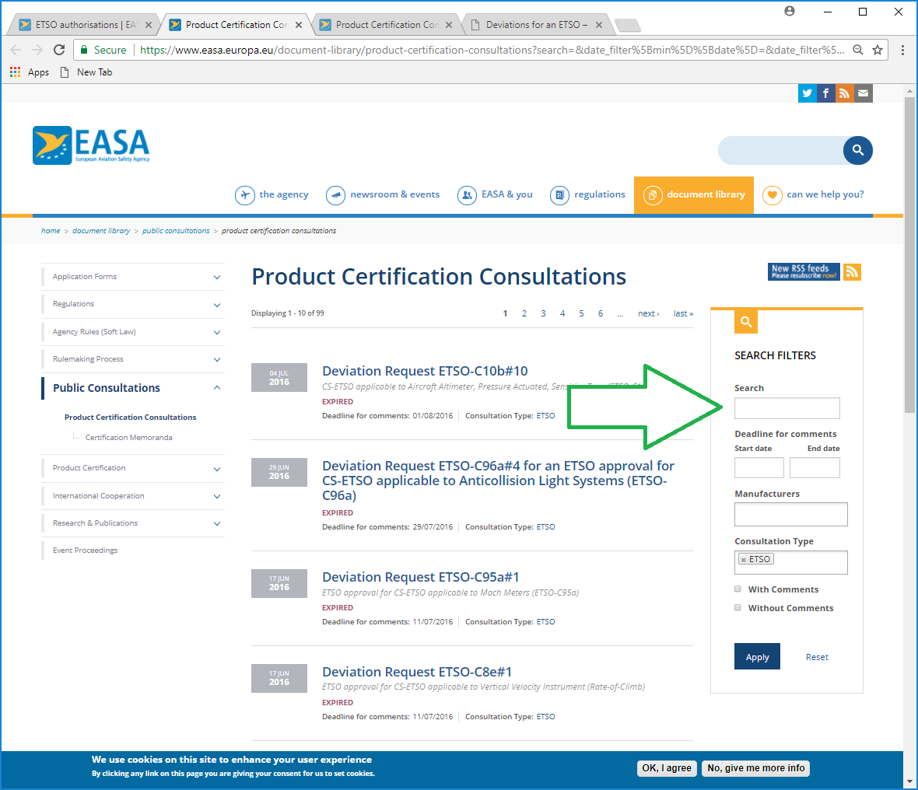Open the Facebook icon link
Screen dimensions: 918x790
tap(825, 93)
